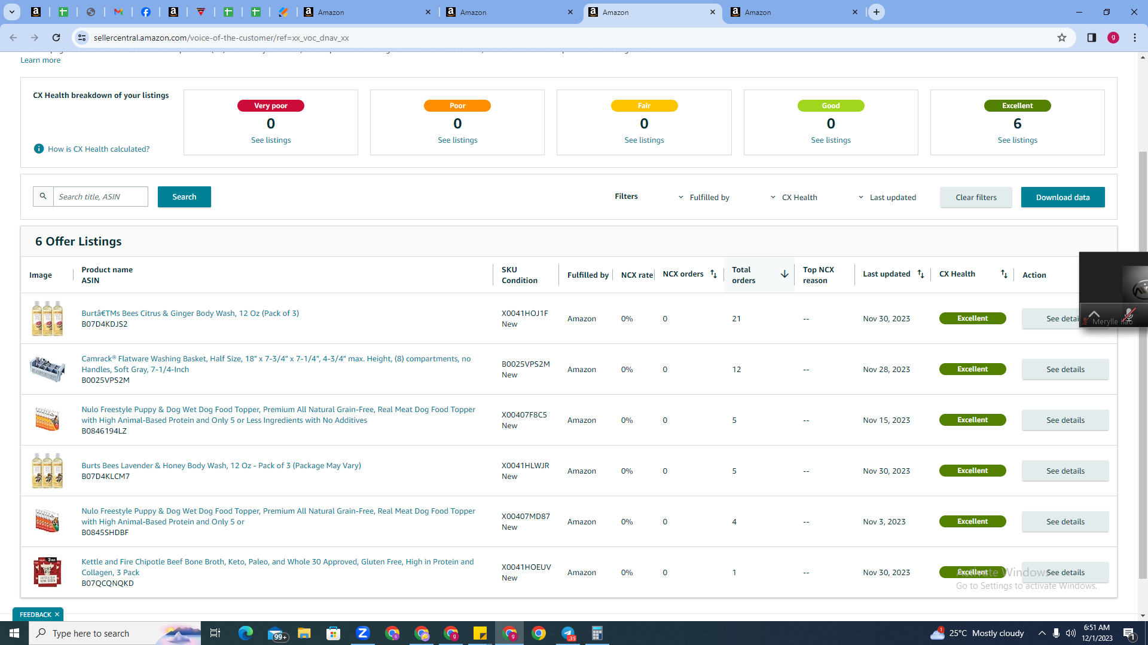
Task: Open the tab search dropdown chevron
Action: 12,12
